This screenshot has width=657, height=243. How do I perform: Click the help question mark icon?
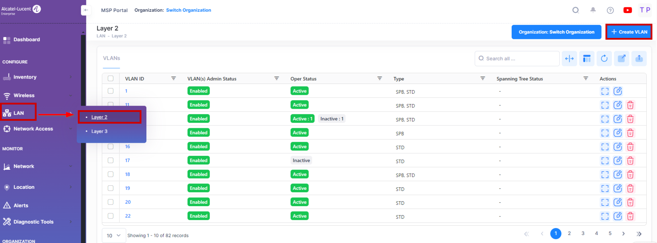[x=610, y=10]
